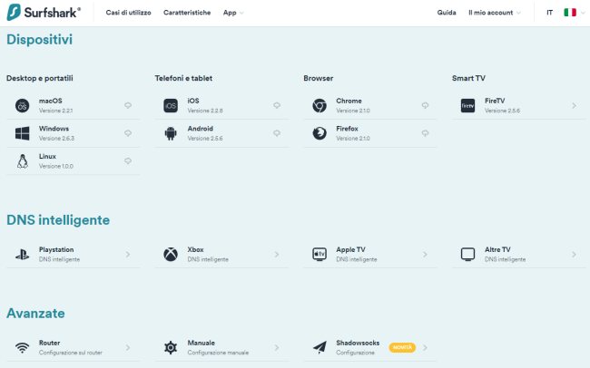This screenshot has width=590, height=368.
Task: Download Android app via cloud icon
Action: [x=277, y=133]
